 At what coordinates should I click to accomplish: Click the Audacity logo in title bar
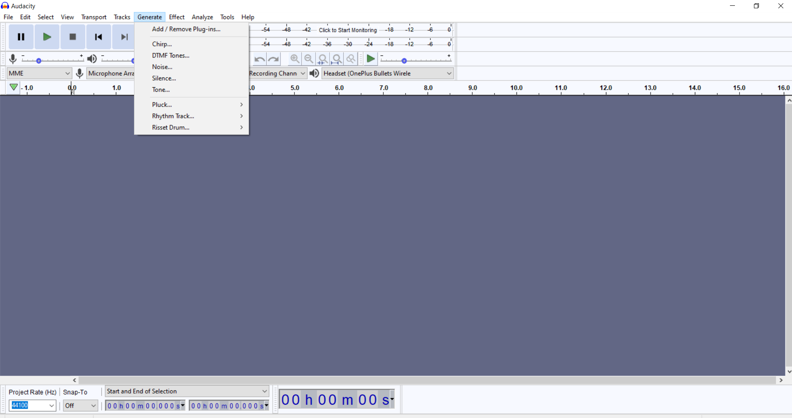tap(5, 6)
